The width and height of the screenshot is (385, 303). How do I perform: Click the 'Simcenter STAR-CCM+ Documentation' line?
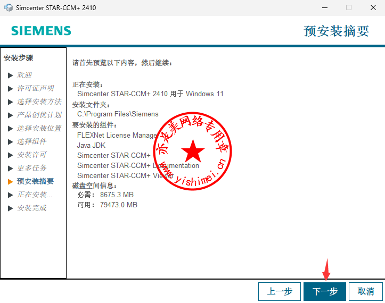pos(138,165)
